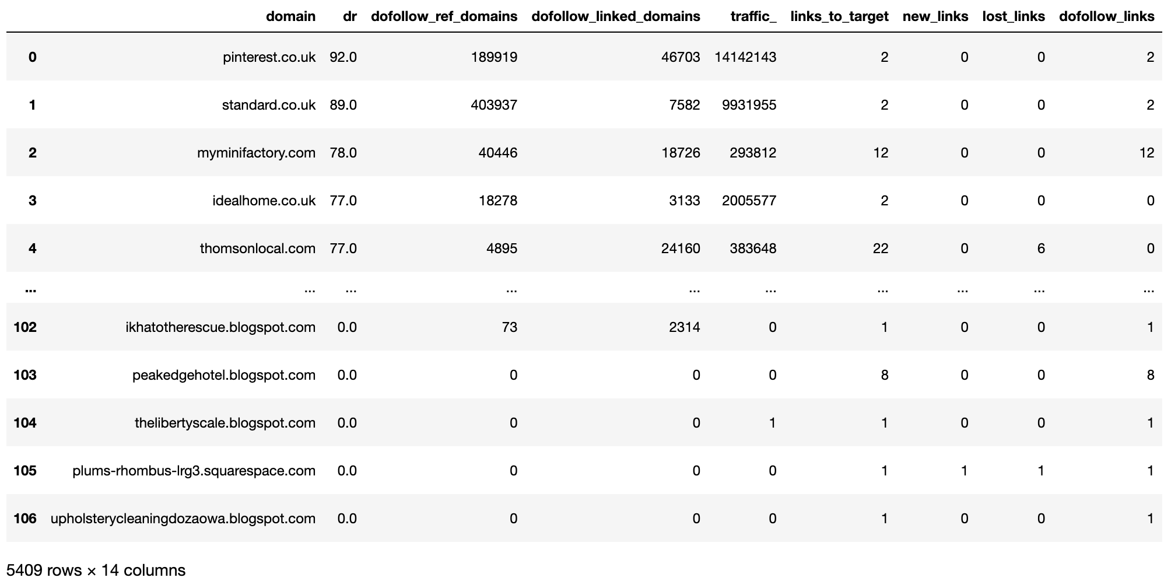Select the idealhome.co.uk domain entry
Image resolution: width=1171 pixels, height=581 pixels.
point(264,200)
